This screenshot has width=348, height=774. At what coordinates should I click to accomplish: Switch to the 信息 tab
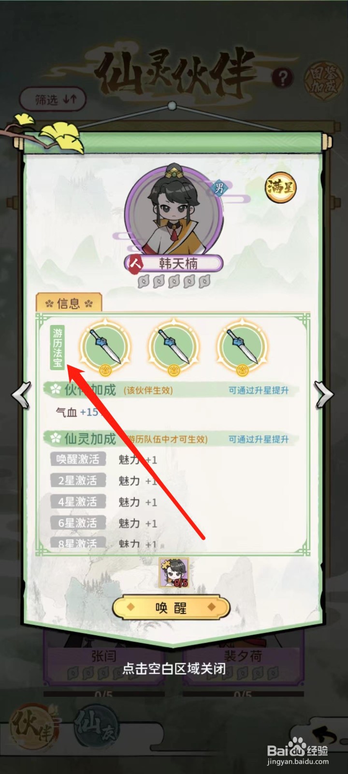[x=69, y=303]
